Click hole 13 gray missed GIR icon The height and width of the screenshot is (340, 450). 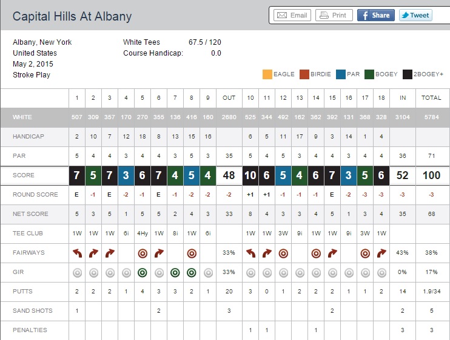pyautogui.click(x=300, y=272)
